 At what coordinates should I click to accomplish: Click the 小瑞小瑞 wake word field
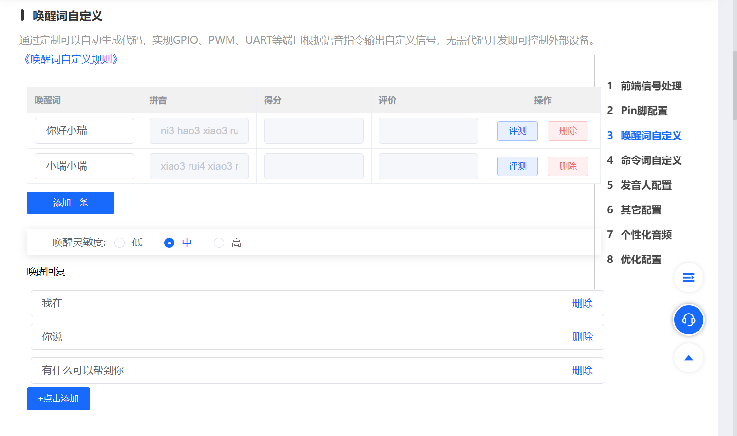click(84, 166)
